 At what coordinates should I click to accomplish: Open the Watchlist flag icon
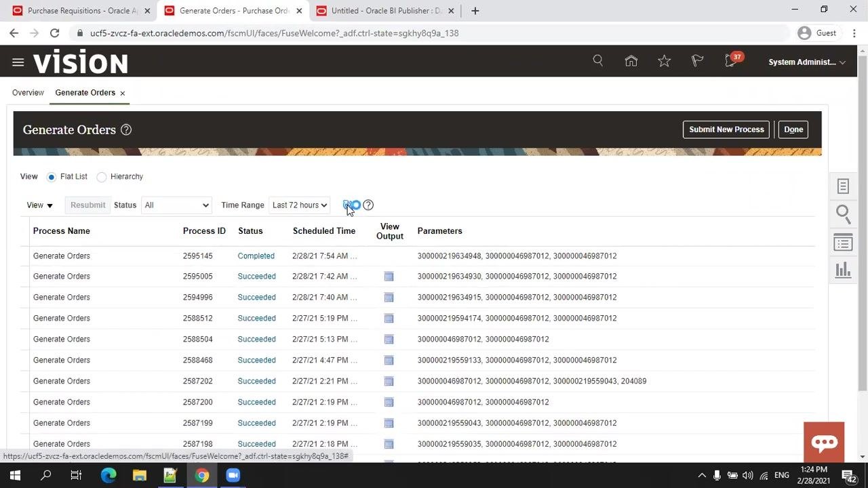coord(697,61)
